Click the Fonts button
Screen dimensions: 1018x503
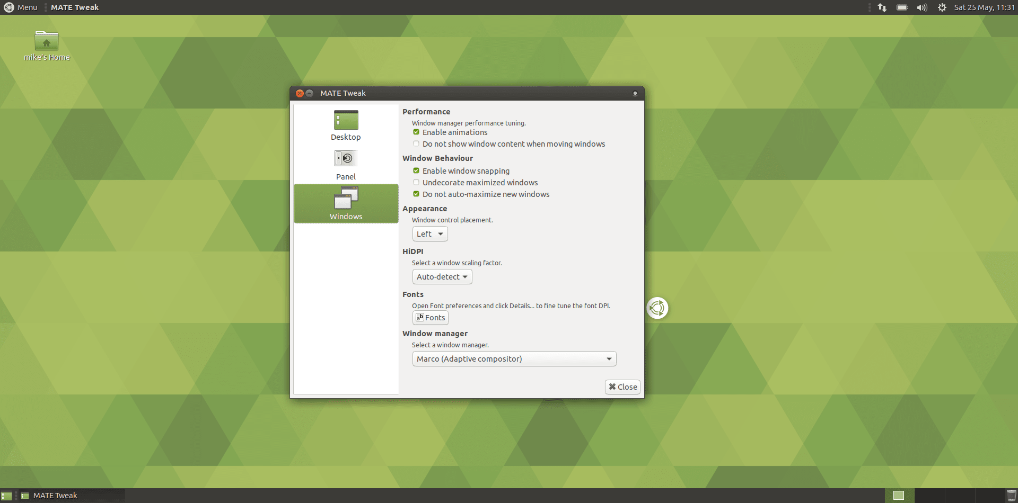click(x=431, y=318)
